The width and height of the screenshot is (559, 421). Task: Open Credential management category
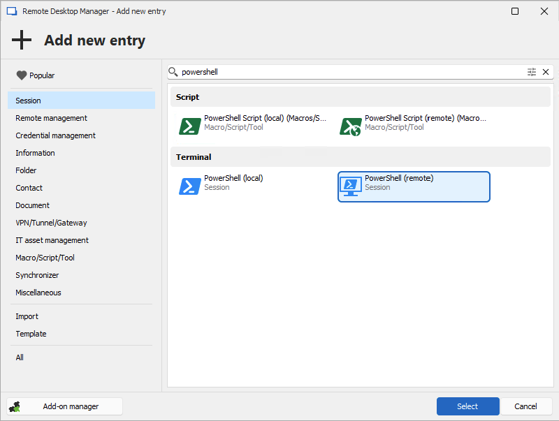81,135
